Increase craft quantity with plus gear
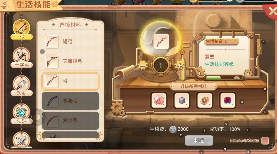 [x=180, y=66]
